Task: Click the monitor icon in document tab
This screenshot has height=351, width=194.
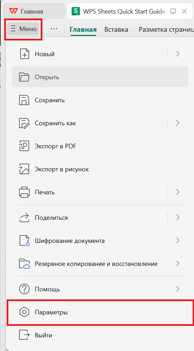Action: [173, 11]
